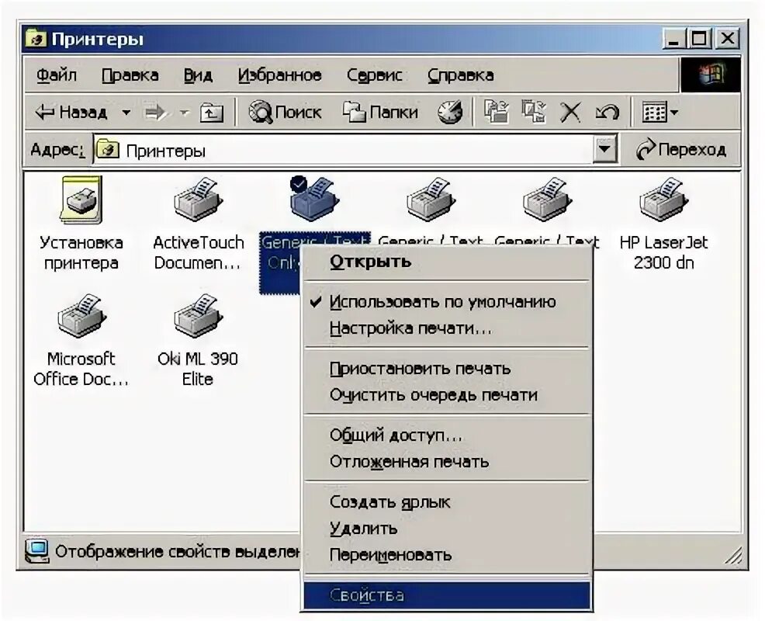Open the Файл menu
This screenshot has width=765, height=621.
point(57,75)
